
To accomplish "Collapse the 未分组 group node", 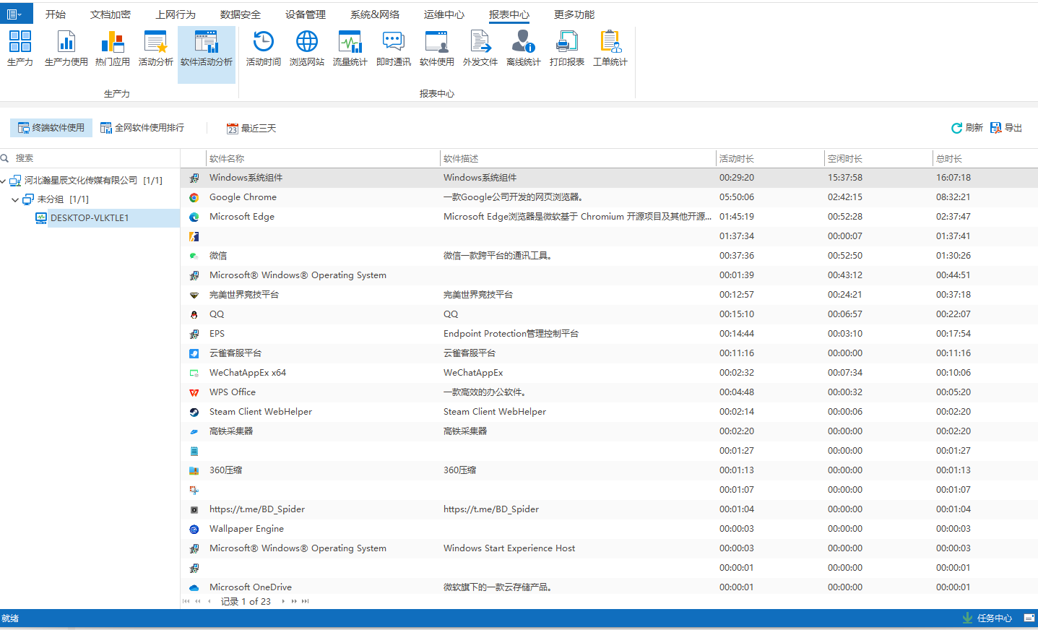I will tap(15, 199).
